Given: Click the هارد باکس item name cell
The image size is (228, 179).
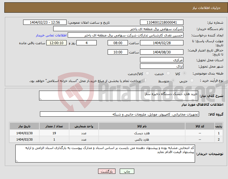Looking at the screenshot, I should [142, 139].
